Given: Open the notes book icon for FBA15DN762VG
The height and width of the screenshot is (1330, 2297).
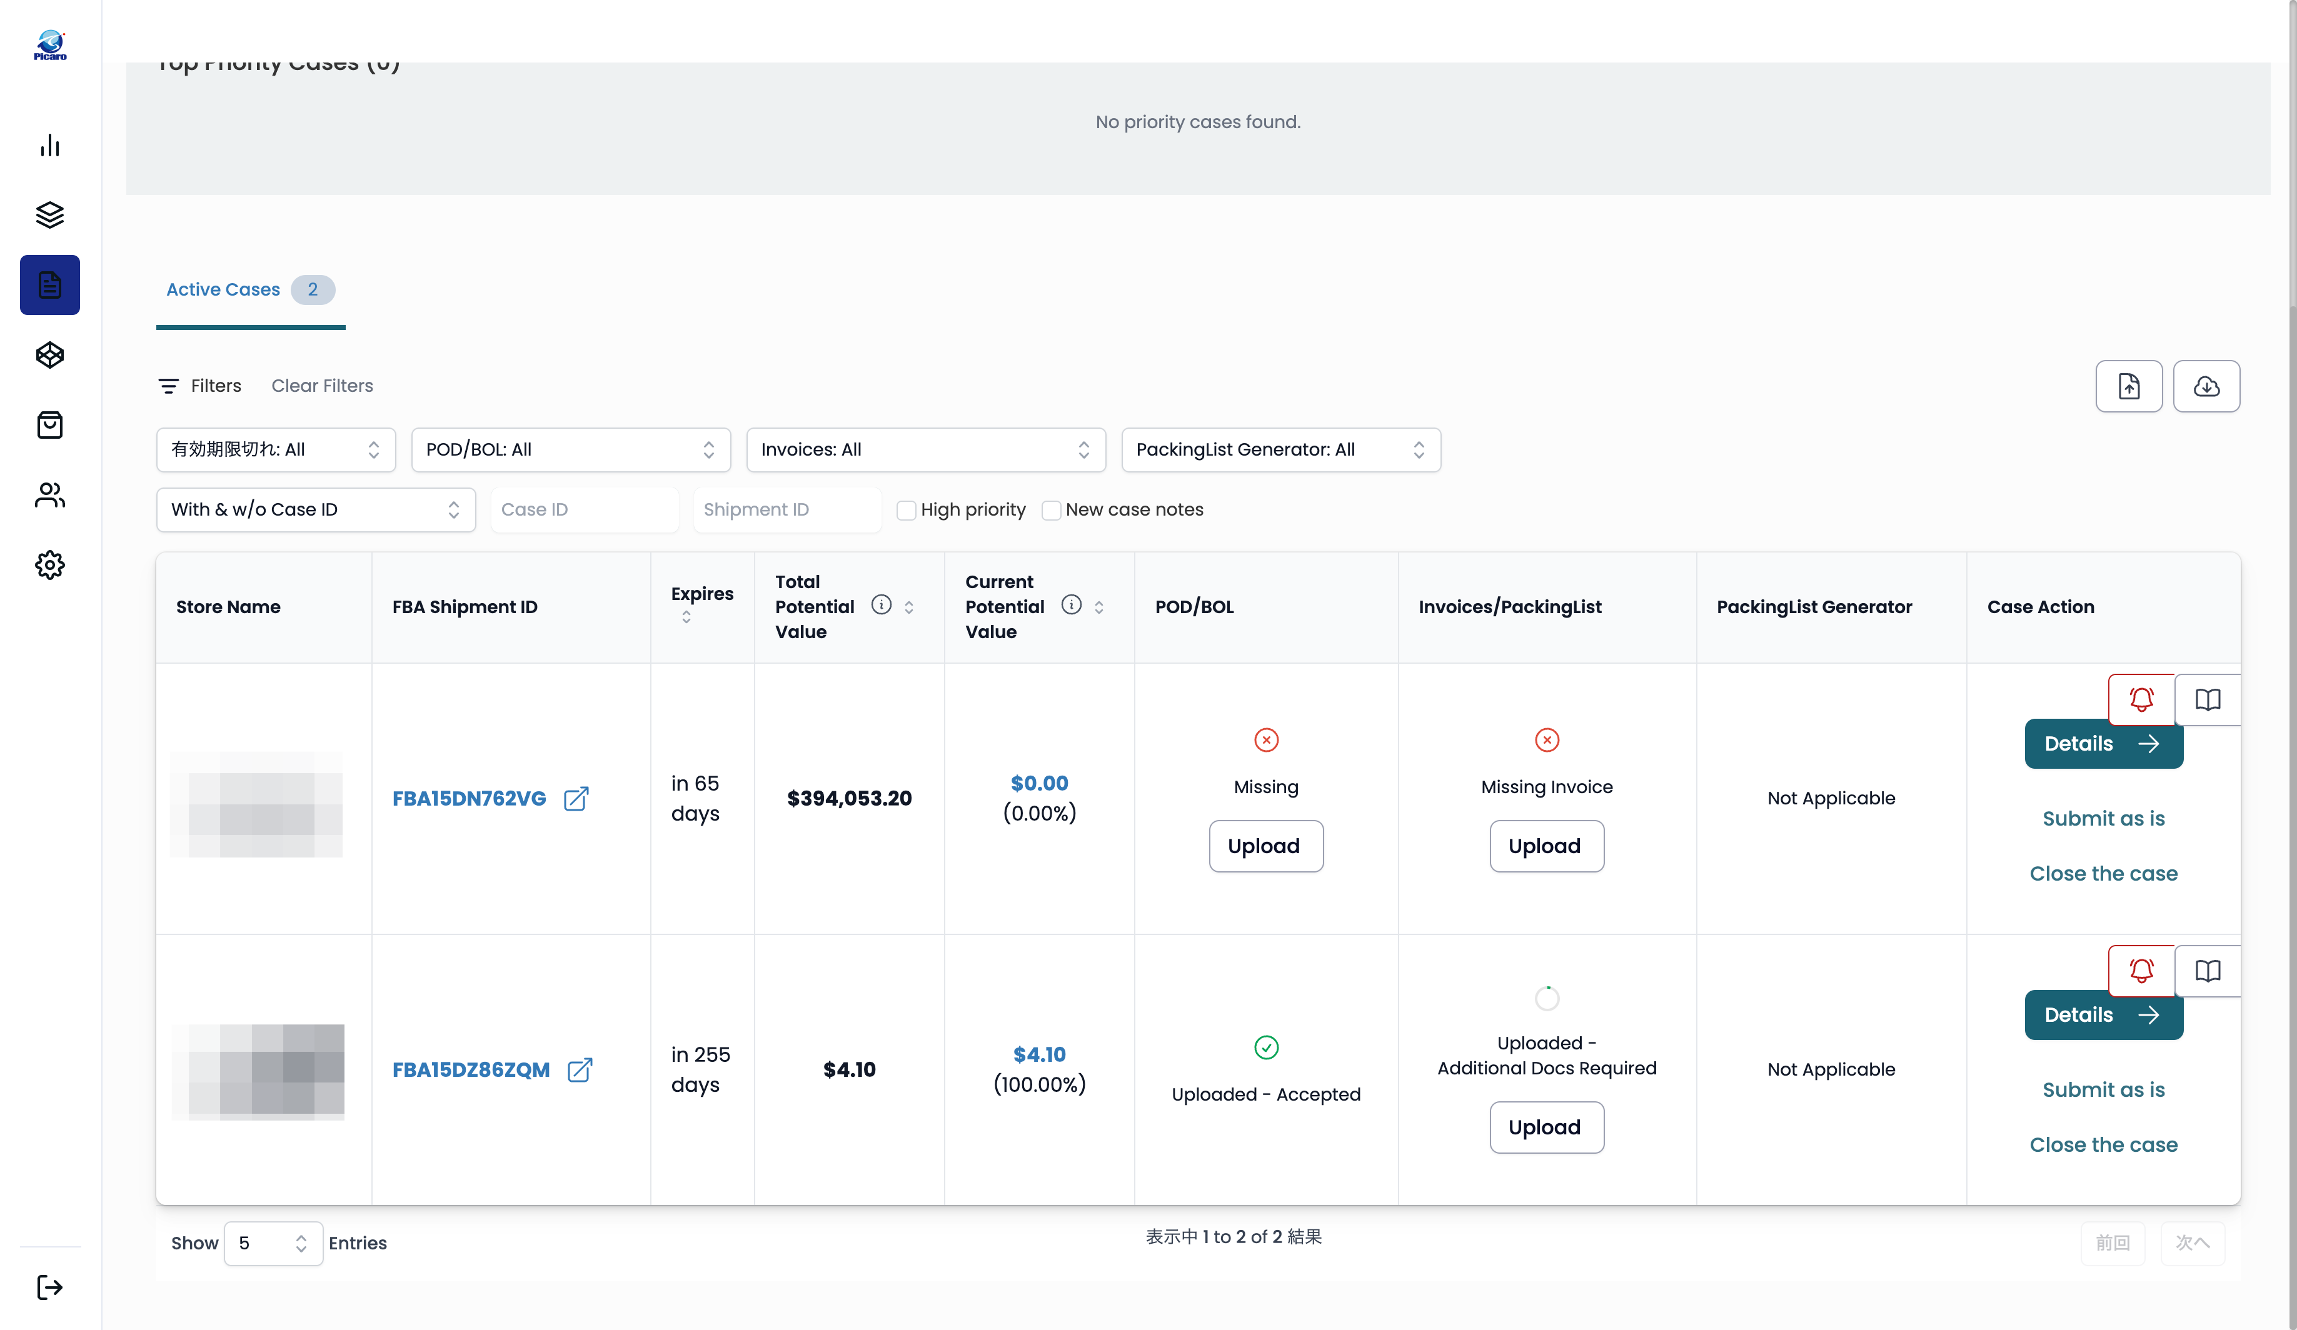Looking at the screenshot, I should click(x=2208, y=699).
